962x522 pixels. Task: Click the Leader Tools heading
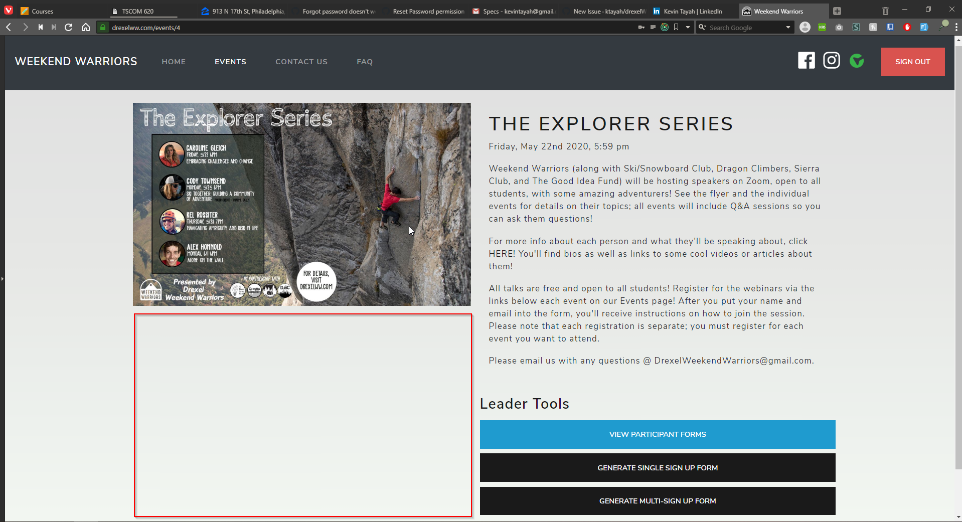coord(525,404)
